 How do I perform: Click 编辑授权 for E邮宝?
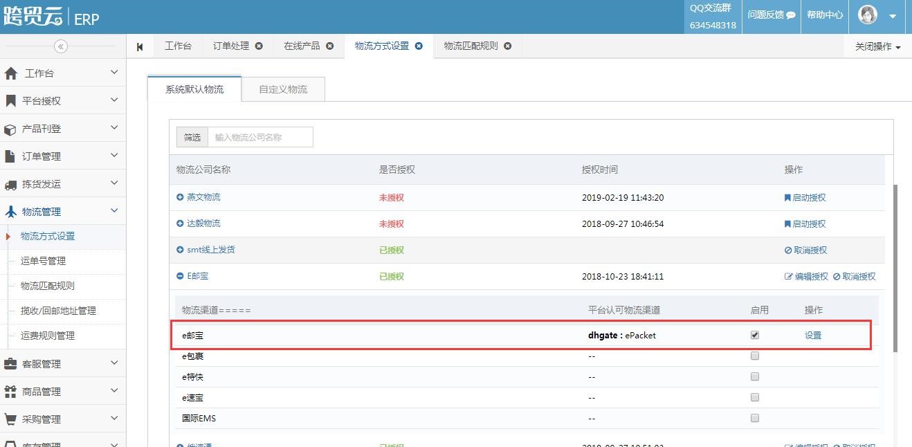806,276
